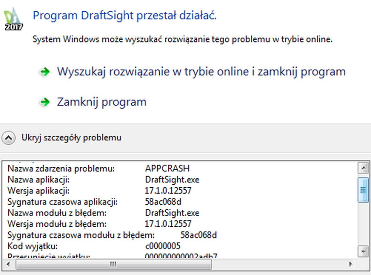Click 'Program DraftSight przestał działać.' heading
This screenshot has width=371, height=275.
(124, 16)
